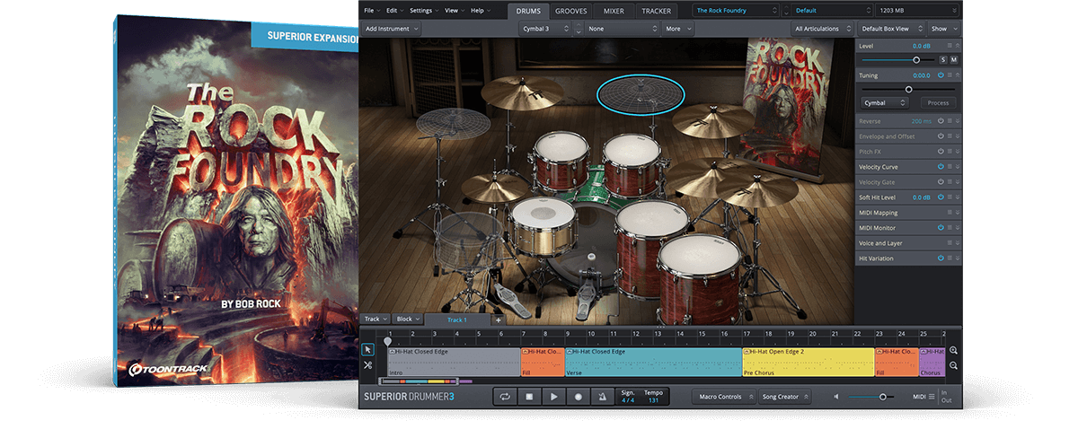Mute the instrument with M button
This screenshot has height=438, width=1078.
[x=953, y=59]
